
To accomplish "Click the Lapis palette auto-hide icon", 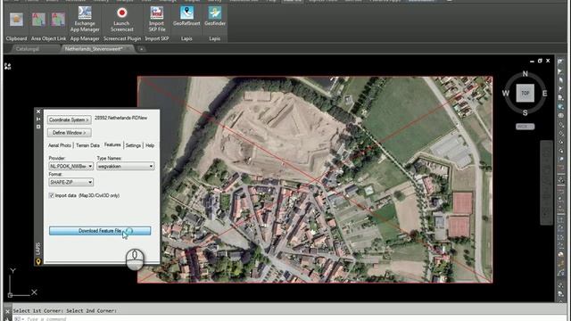I will point(38,119).
